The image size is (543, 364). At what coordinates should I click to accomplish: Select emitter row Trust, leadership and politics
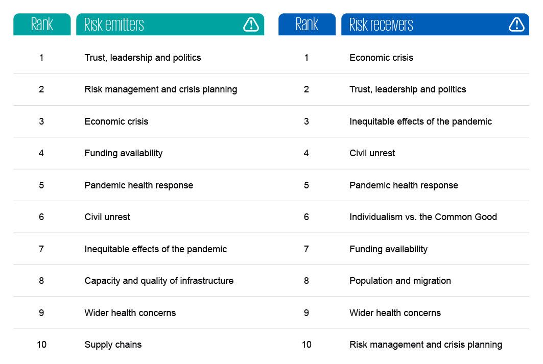point(143,58)
